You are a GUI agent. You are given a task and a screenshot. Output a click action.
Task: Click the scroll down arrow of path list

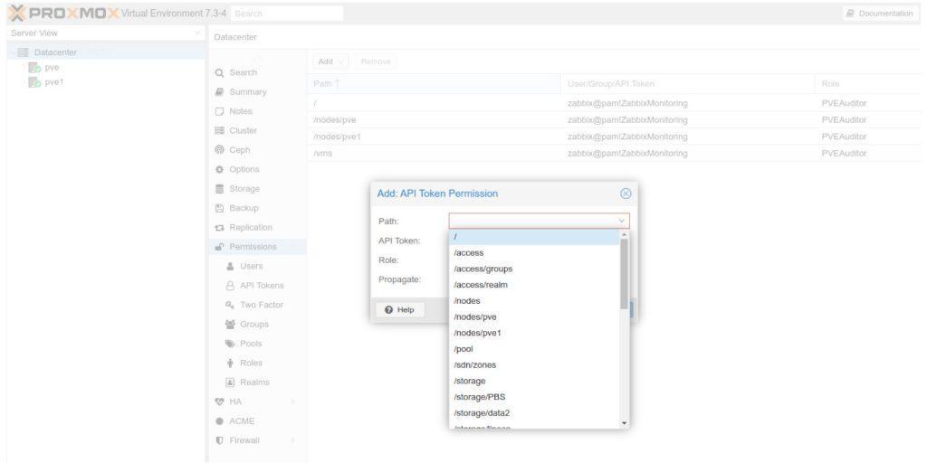(x=625, y=423)
